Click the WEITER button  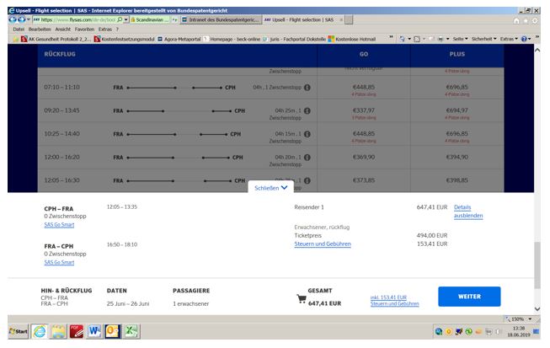click(x=469, y=297)
